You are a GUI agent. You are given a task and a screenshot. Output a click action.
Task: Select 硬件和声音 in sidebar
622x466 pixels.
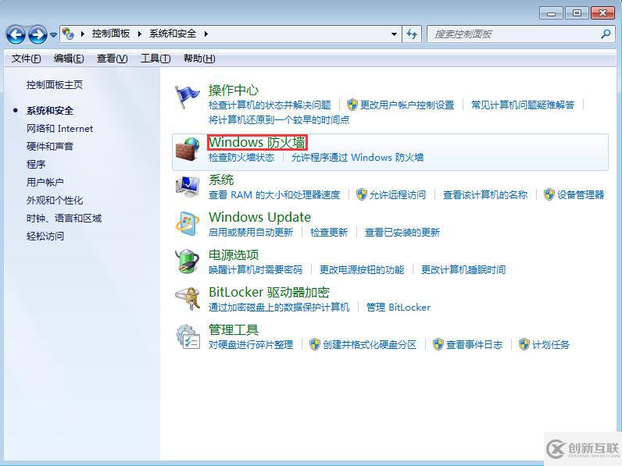pyautogui.click(x=50, y=147)
